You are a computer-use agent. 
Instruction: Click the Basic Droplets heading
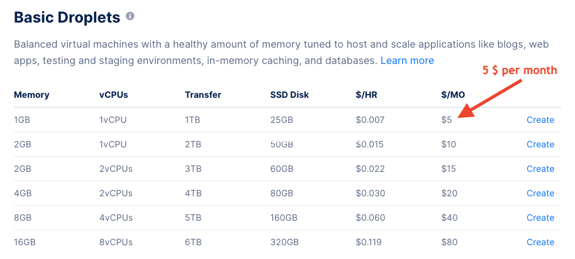(x=67, y=17)
